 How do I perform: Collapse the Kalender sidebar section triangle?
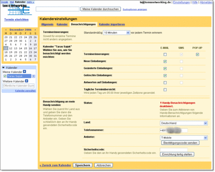4,67
